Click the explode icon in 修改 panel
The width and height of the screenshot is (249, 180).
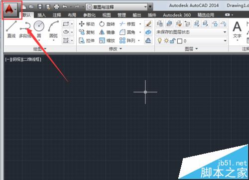coord(148,32)
